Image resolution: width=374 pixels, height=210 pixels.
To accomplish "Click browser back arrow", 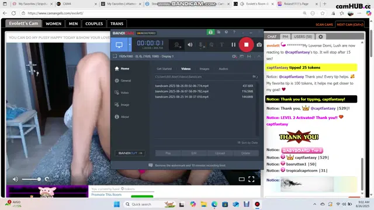I will click(5, 13).
